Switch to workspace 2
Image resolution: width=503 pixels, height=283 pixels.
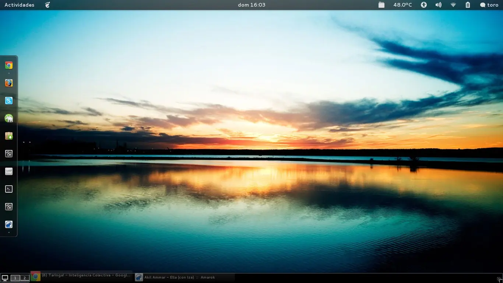[x=25, y=278]
